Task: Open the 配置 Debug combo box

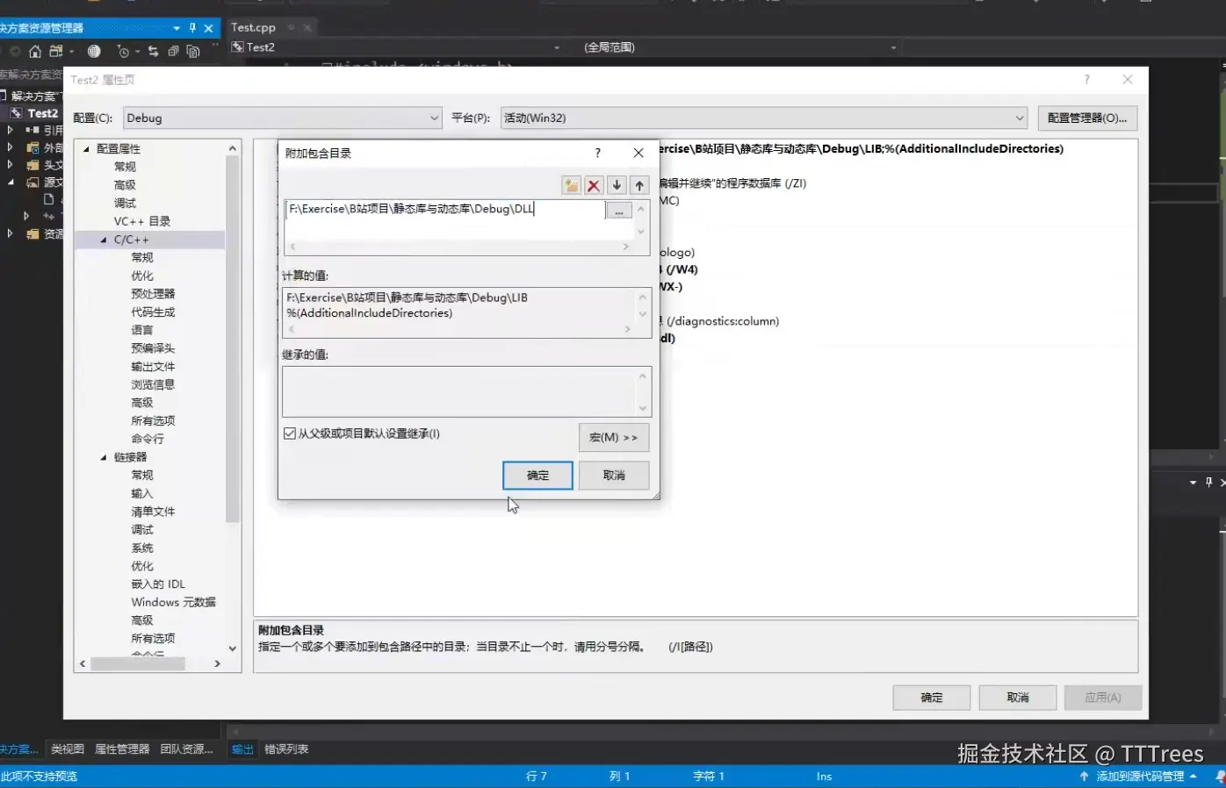Action: tap(282, 118)
